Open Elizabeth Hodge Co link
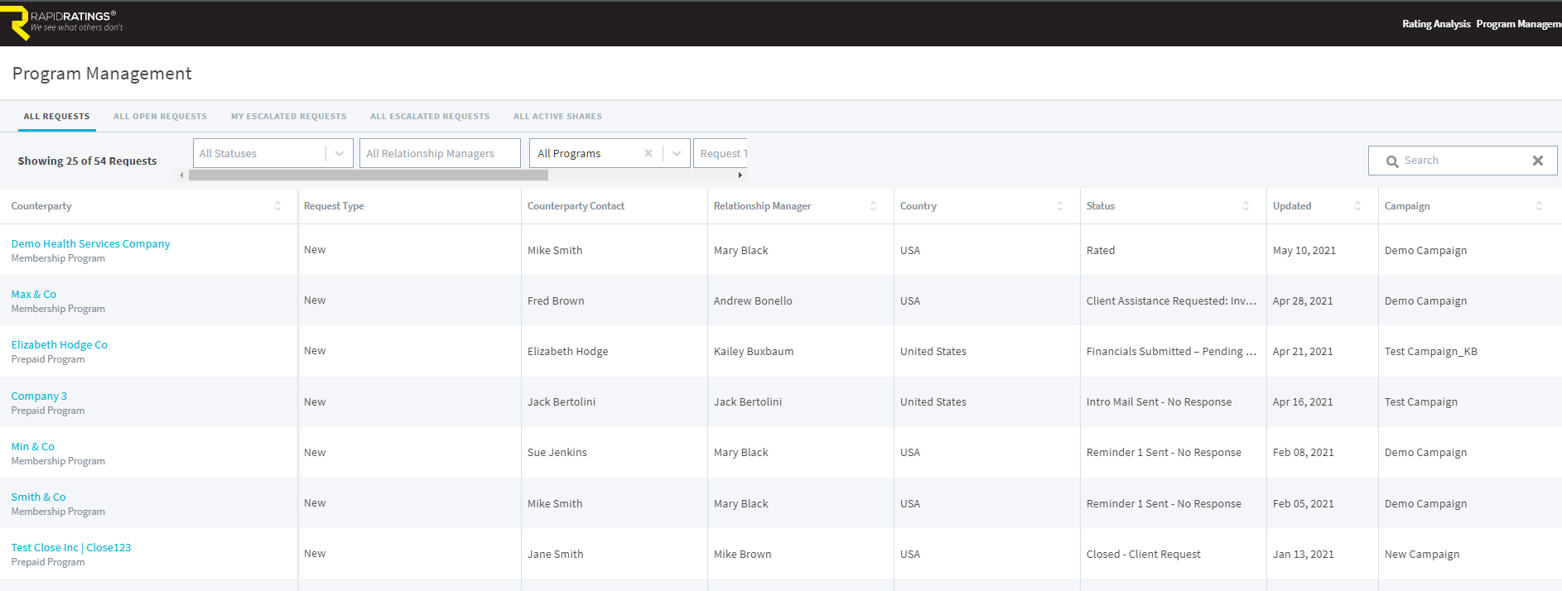 [60, 345]
